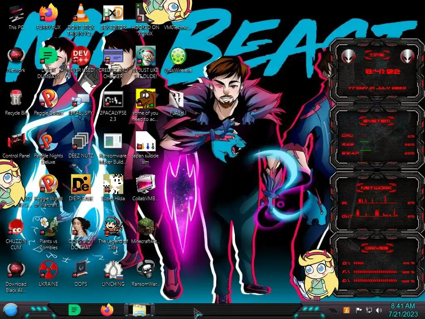
Task: Open the This PC desktop icon
Action: point(16,17)
